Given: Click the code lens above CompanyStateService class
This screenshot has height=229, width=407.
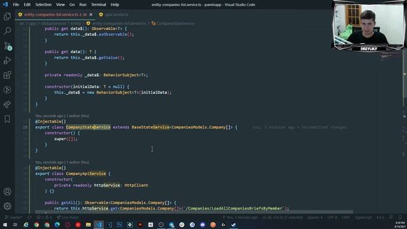Looking at the screenshot, I should point(62,116).
